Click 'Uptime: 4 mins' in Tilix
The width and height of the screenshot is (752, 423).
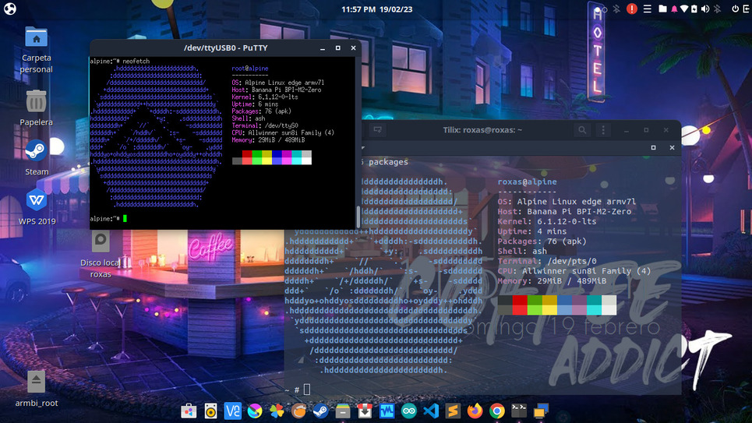point(532,231)
